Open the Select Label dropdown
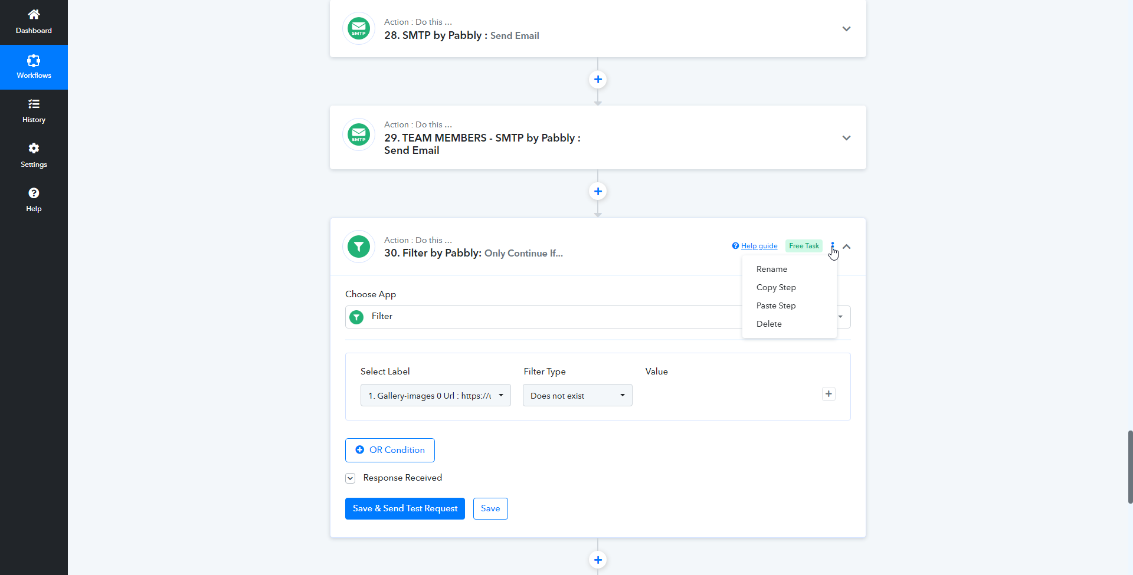Viewport: 1133px width, 575px height. (x=435, y=395)
